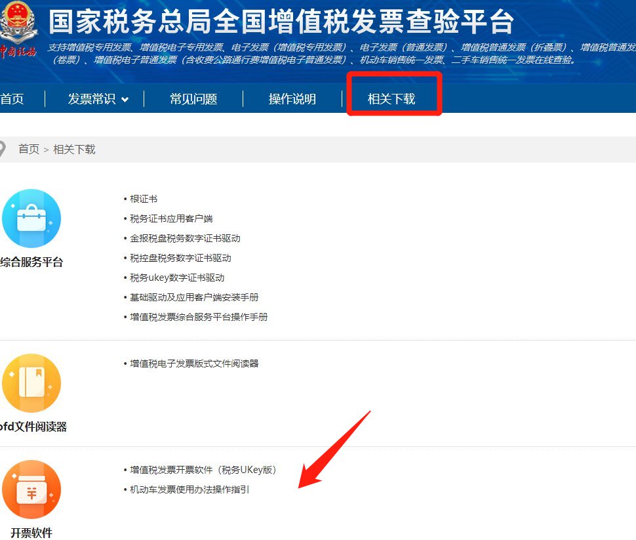636x540 pixels.
Task: Go to 首页 in navigation bar
Action: tap(12, 98)
